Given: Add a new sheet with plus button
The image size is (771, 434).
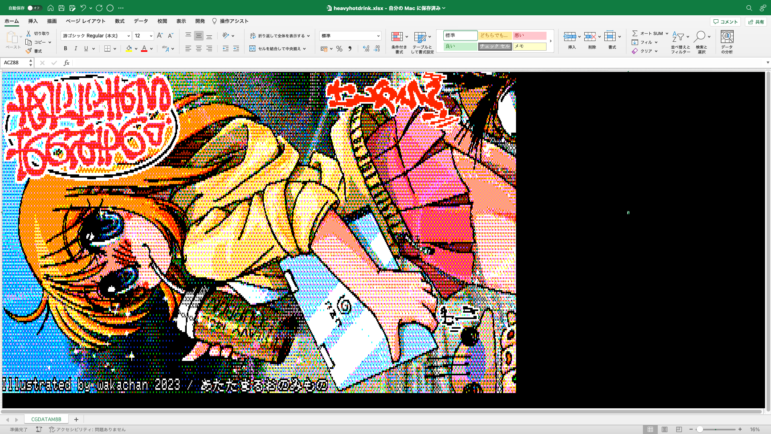Looking at the screenshot, I should [76, 419].
